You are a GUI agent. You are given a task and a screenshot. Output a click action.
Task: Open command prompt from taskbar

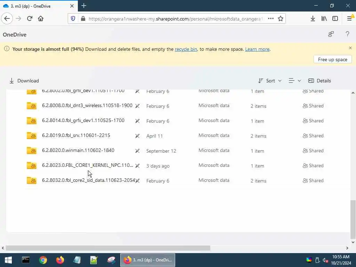pyautogui.click(x=26, y=260)
